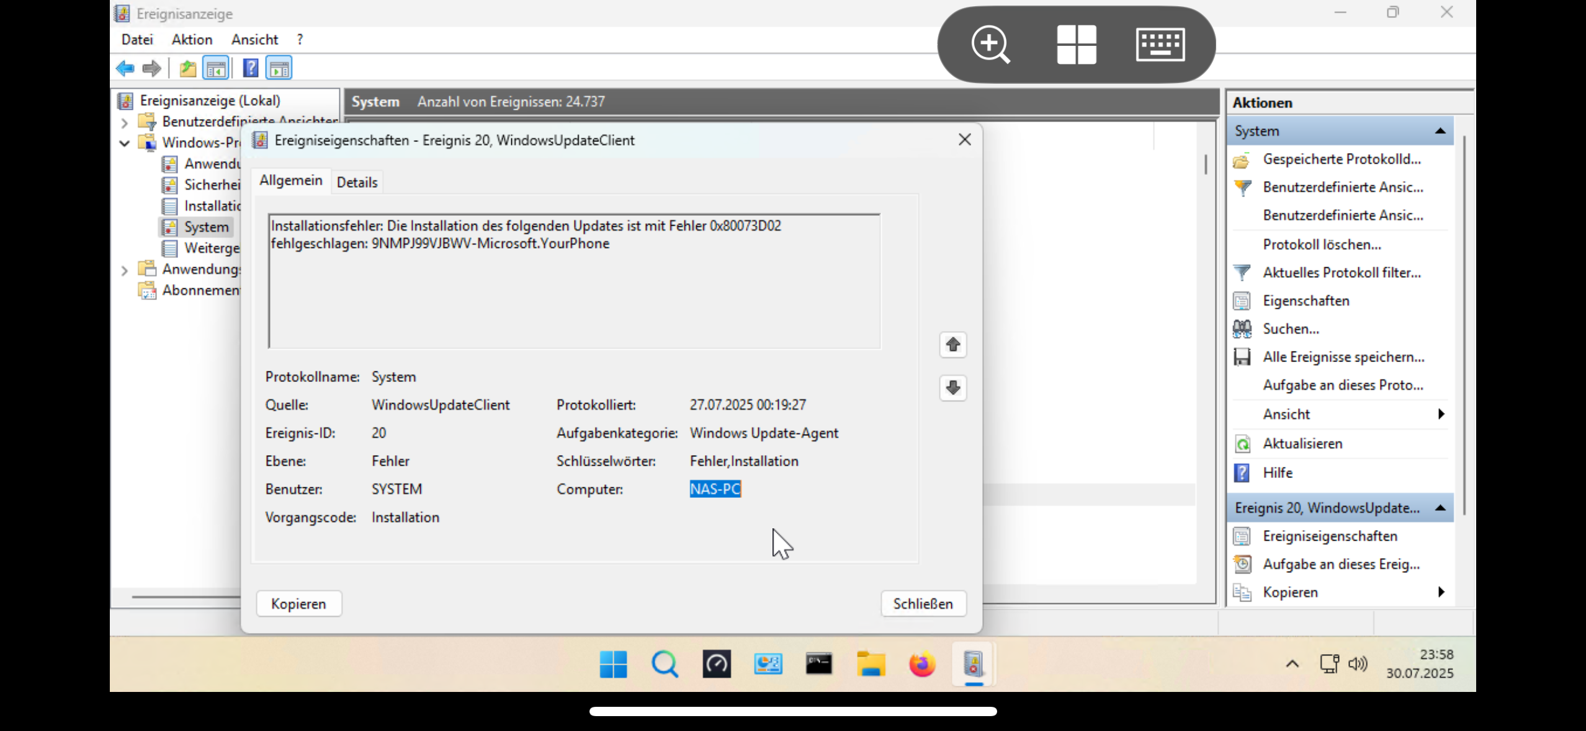Viewport: 1586px width, 731px height.
Task: Show next event with down arrow
Action: 952,388
